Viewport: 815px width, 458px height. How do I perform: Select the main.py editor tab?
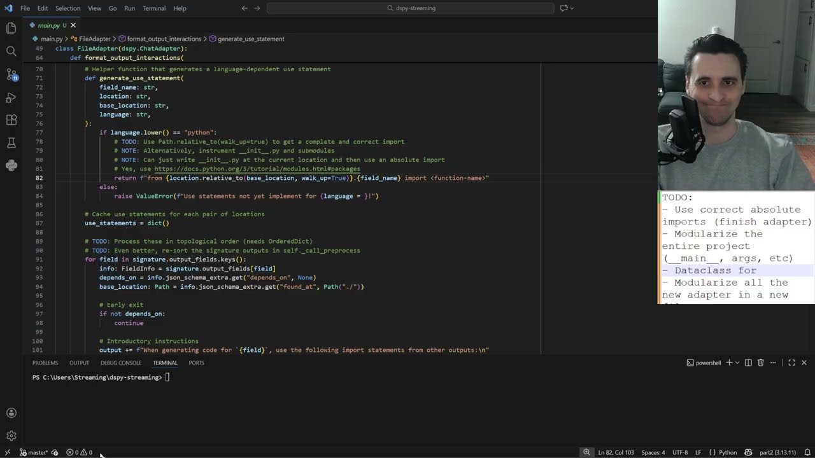pos(48,25)
